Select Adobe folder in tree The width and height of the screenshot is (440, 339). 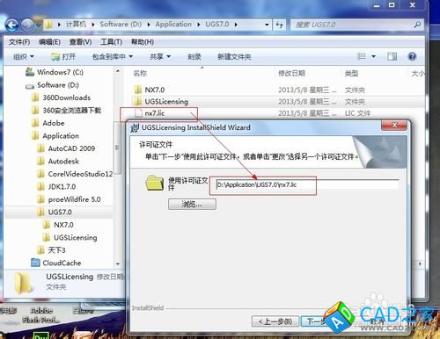48,123
